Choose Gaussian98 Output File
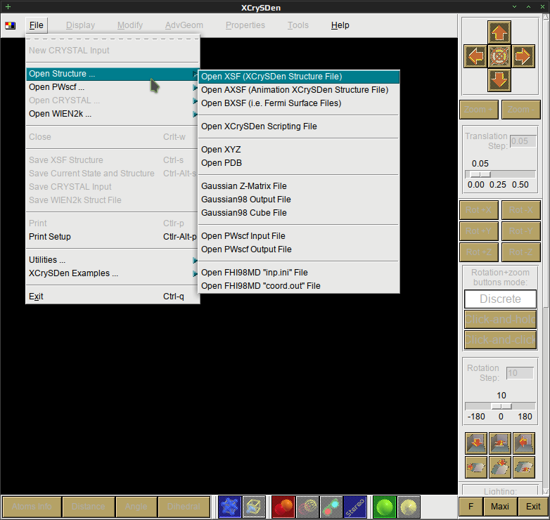 coord(299,199)
